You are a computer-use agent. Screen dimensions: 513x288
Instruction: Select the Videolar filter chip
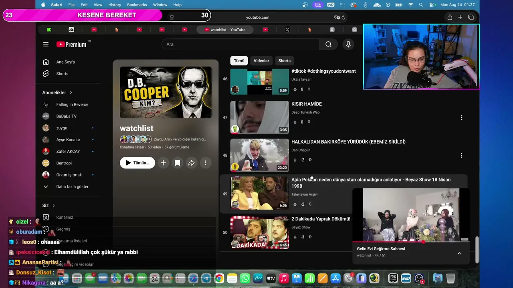point(261,61)
